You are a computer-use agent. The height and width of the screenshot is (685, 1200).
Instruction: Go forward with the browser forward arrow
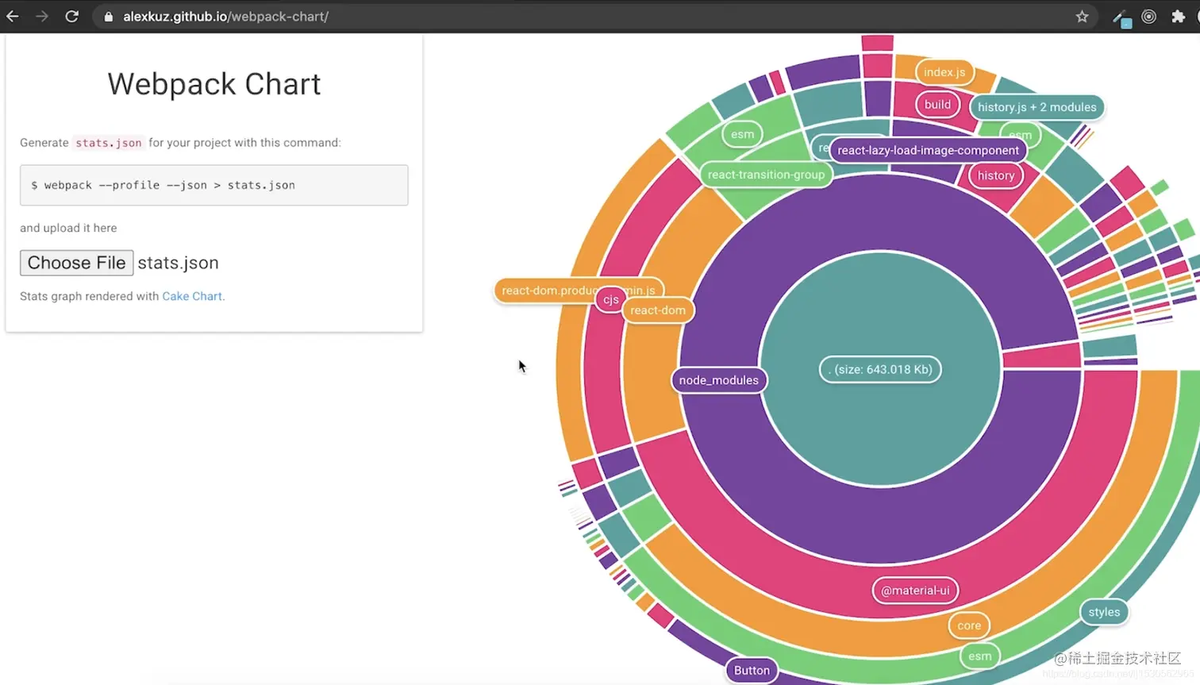coord(42,16)
